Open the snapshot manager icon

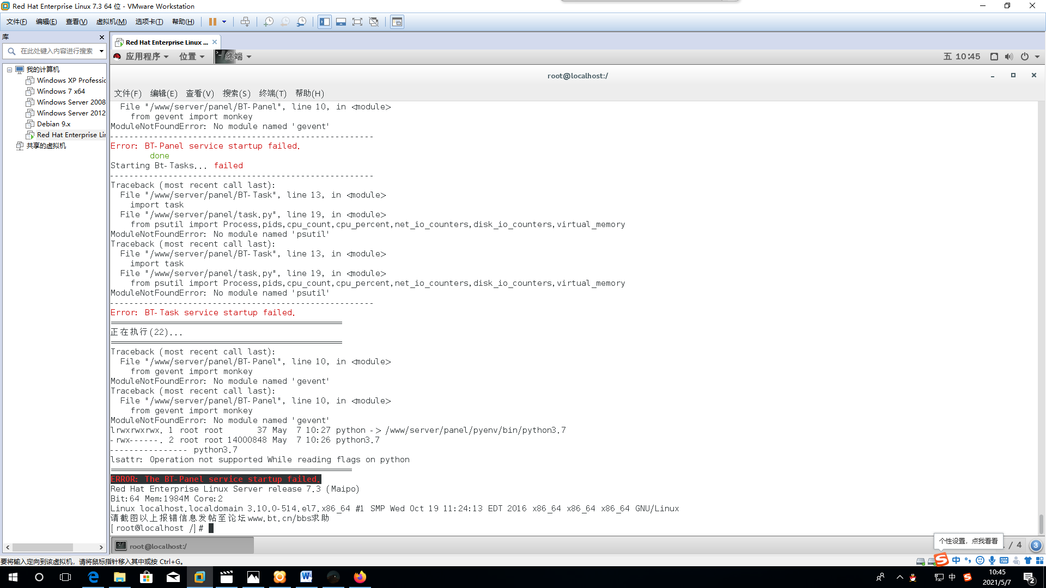(301, 22)
